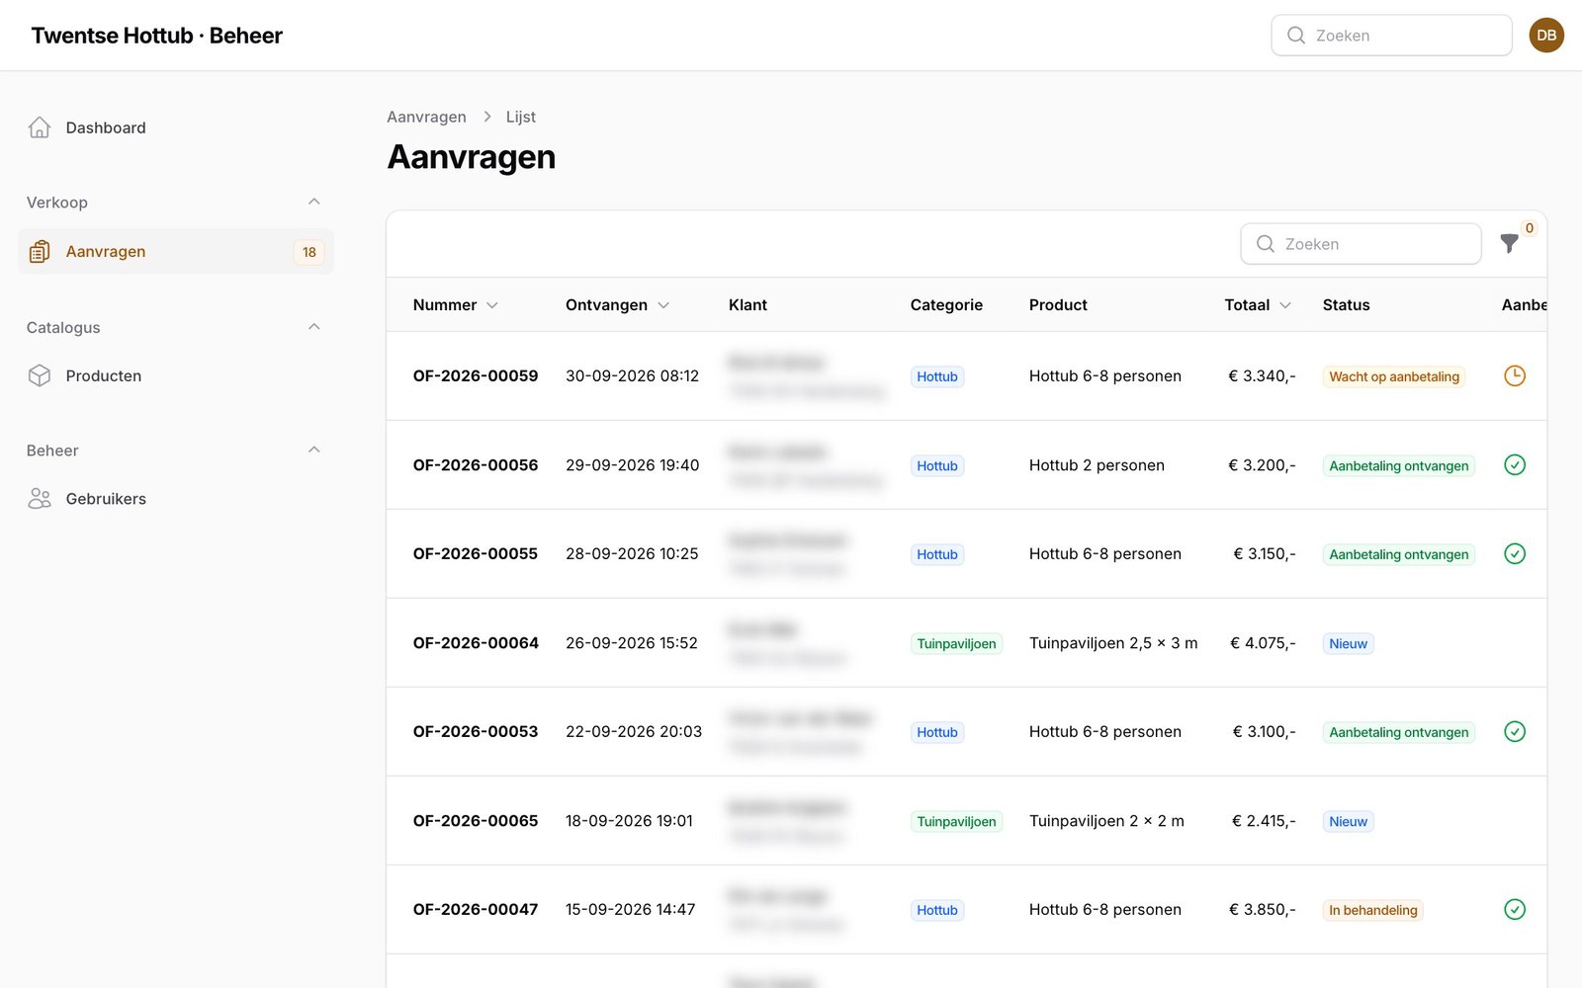Click the check icon for OF-2026-00047
Viewport: 1582px width, 988px height.
(x=1515, y=909)
